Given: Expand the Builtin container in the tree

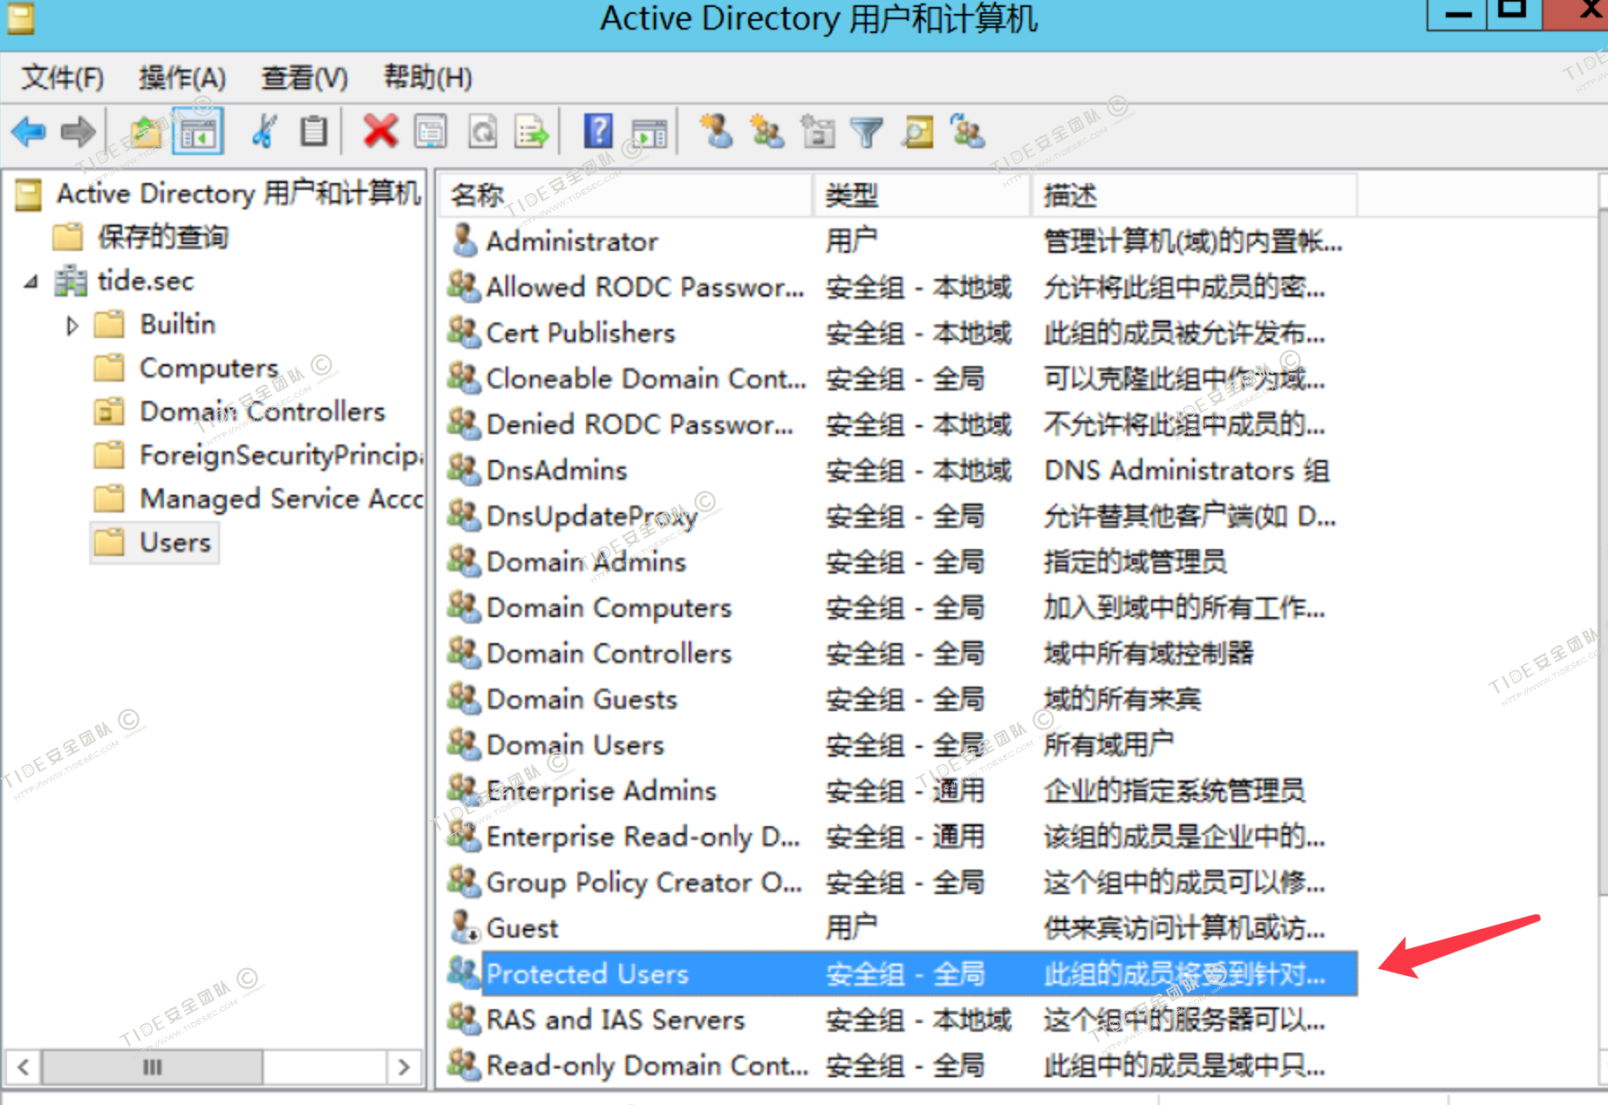Looking at the screenshot, I should point(72,324).
